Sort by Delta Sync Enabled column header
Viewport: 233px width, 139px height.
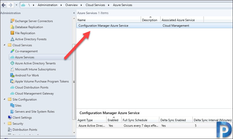click(176, 120)
